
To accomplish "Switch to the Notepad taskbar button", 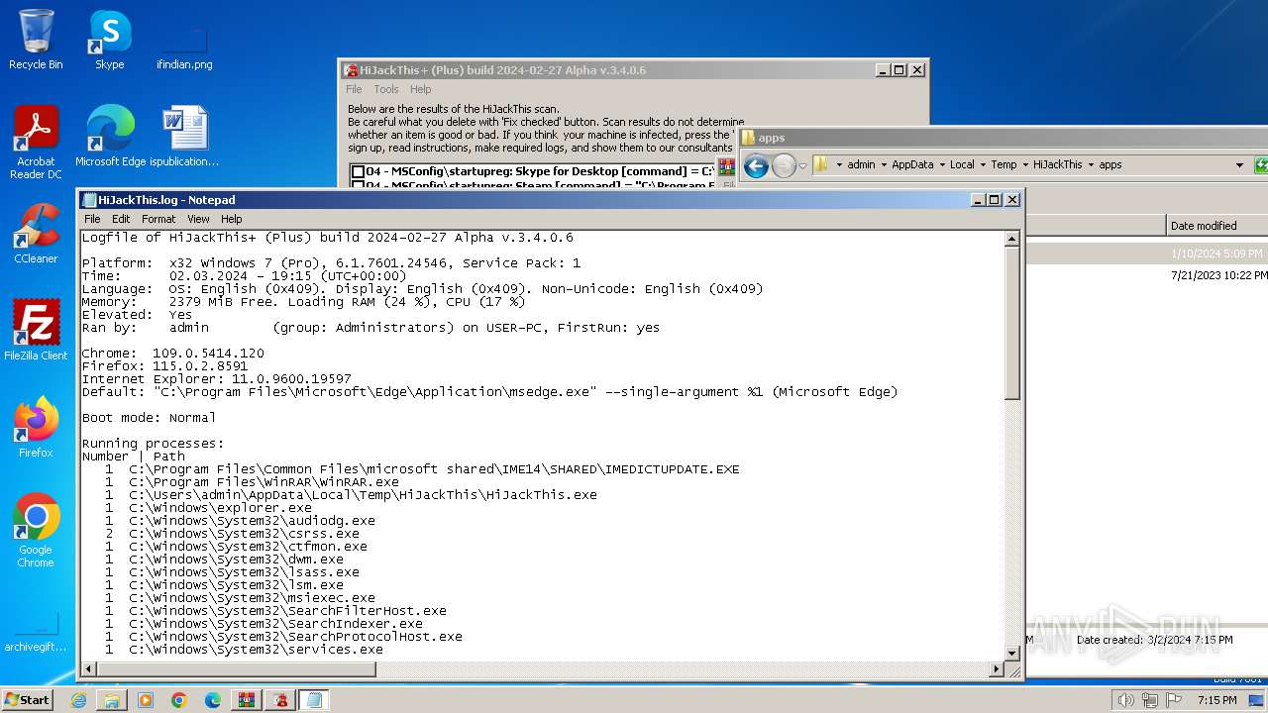I will 315,700.
